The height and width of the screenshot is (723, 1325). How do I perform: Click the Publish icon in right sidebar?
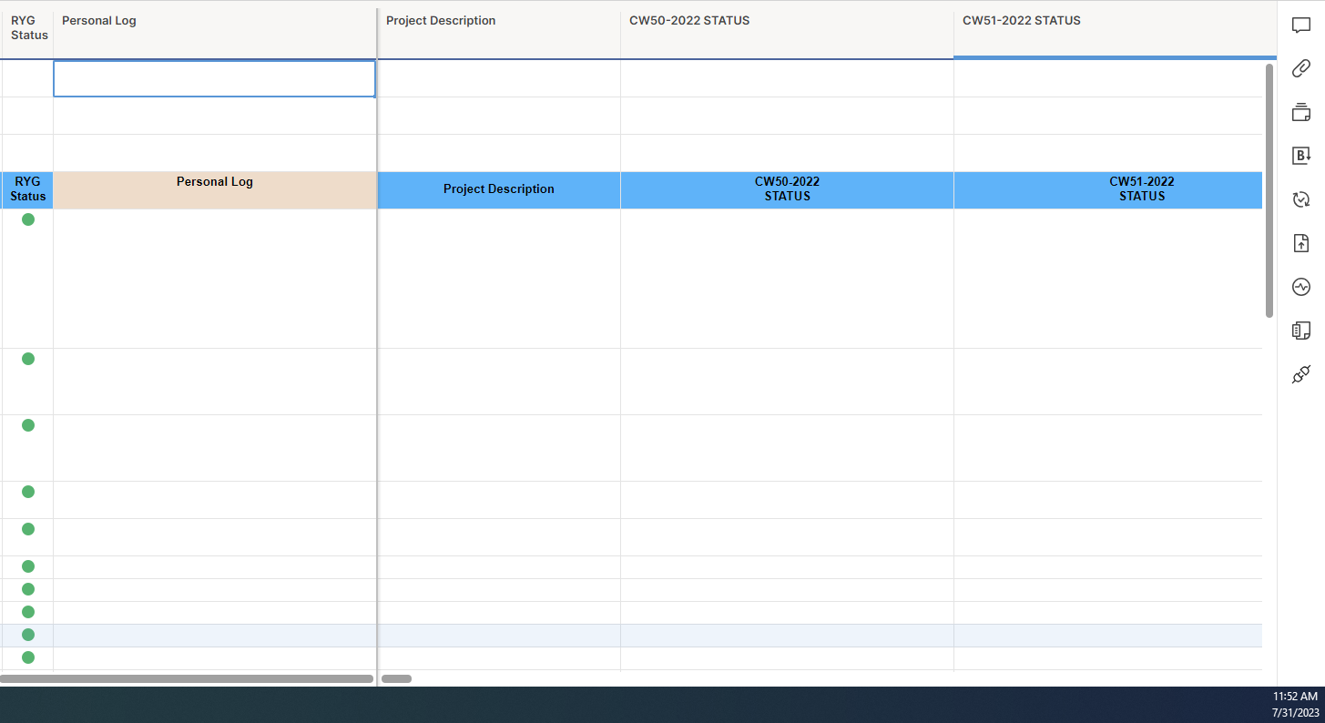pos(1301,243)
